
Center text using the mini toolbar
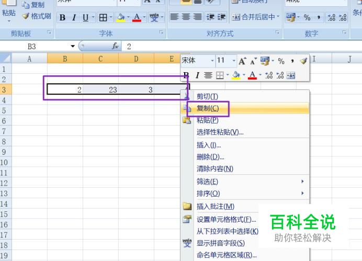coord(208,75)
